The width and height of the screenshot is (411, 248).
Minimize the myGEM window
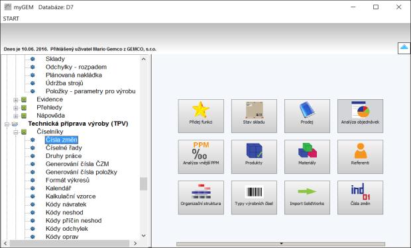point(353,7)
